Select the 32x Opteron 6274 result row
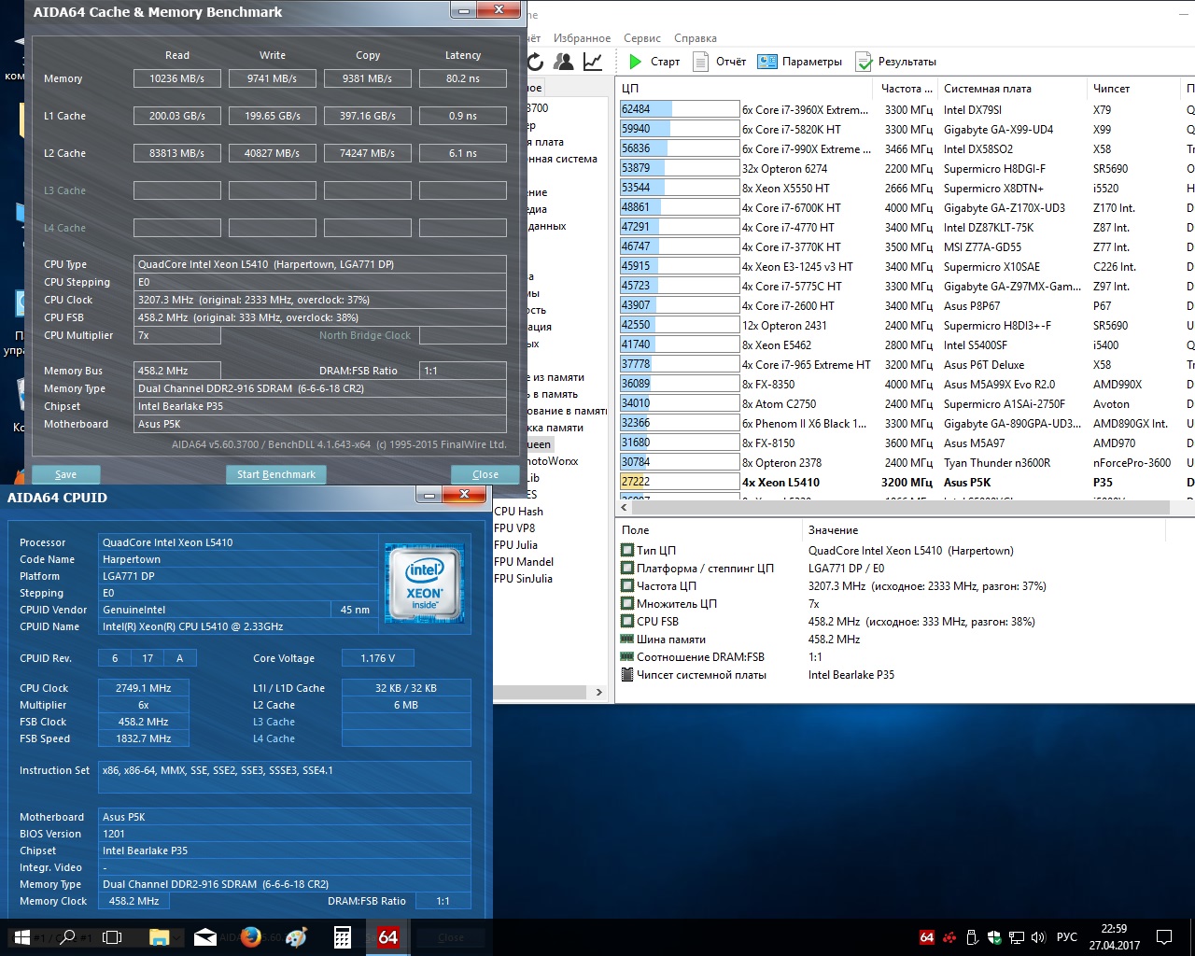Screen dimensions: 1195x956 click(906, 169)
